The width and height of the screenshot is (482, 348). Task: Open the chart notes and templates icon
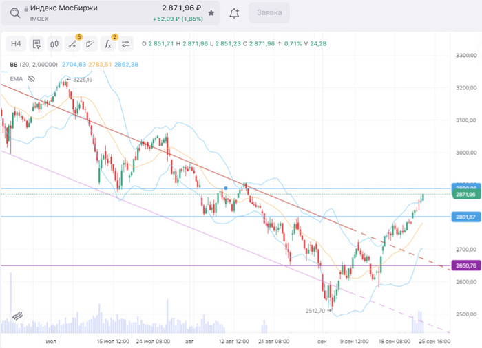tap(36, 44)
